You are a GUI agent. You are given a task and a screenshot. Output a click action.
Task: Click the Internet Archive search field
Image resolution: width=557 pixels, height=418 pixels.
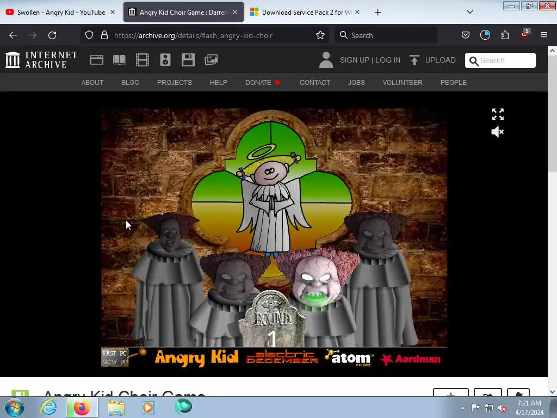(x=500, y=60)
